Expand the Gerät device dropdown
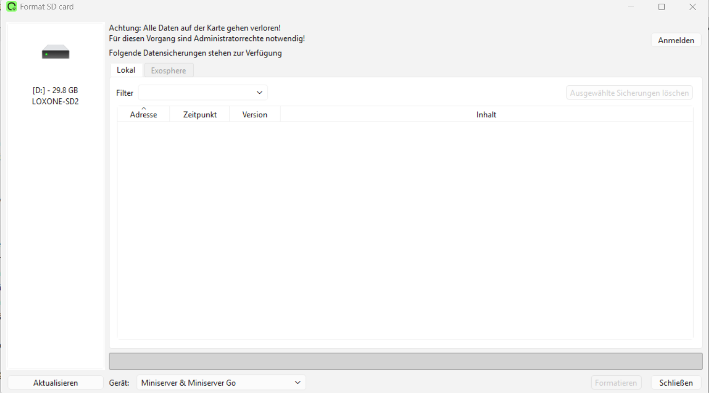Screen dimensions: 709x393 tap(221, 382)
